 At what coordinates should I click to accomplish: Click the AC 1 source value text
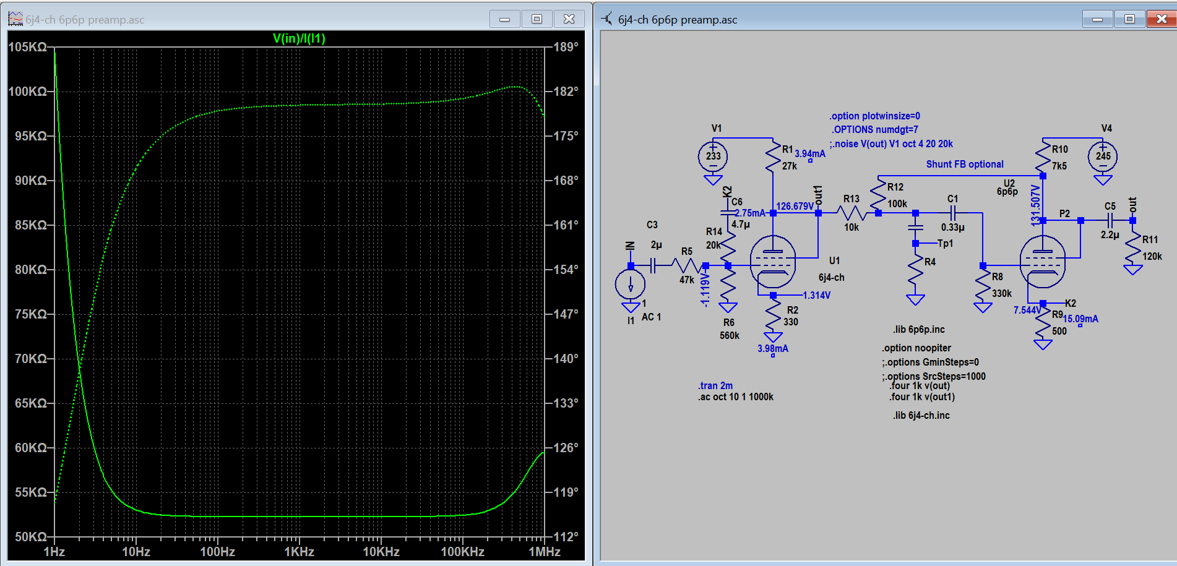[x=651, y=317]
